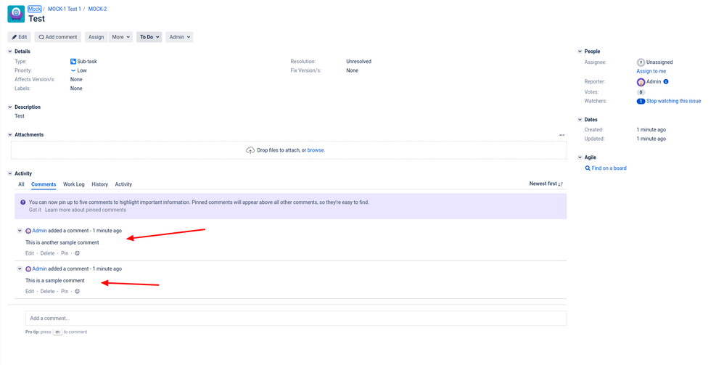724x365 pixels.
Task: Toggle Newest first sort order
Action: (x=546, y=184)
